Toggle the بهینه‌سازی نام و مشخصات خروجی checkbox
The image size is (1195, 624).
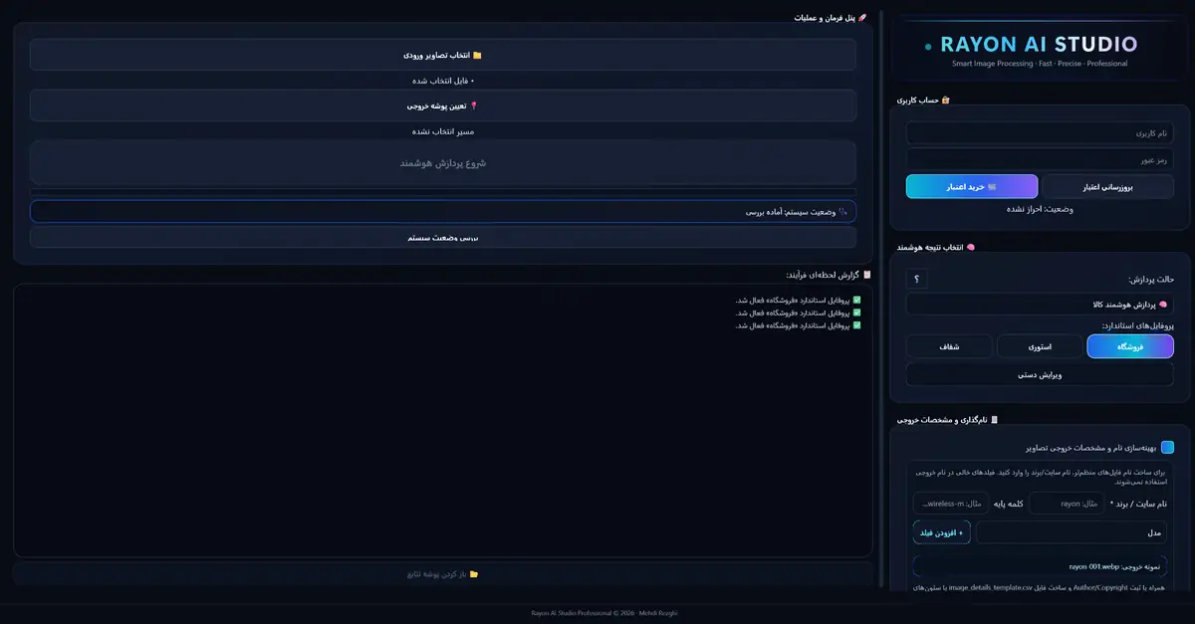1167,448
